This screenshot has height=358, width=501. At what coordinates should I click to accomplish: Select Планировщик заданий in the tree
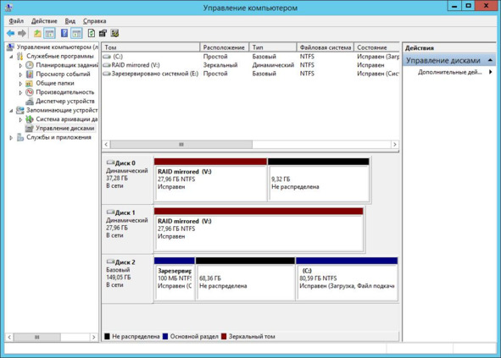(x=67, y=65)
